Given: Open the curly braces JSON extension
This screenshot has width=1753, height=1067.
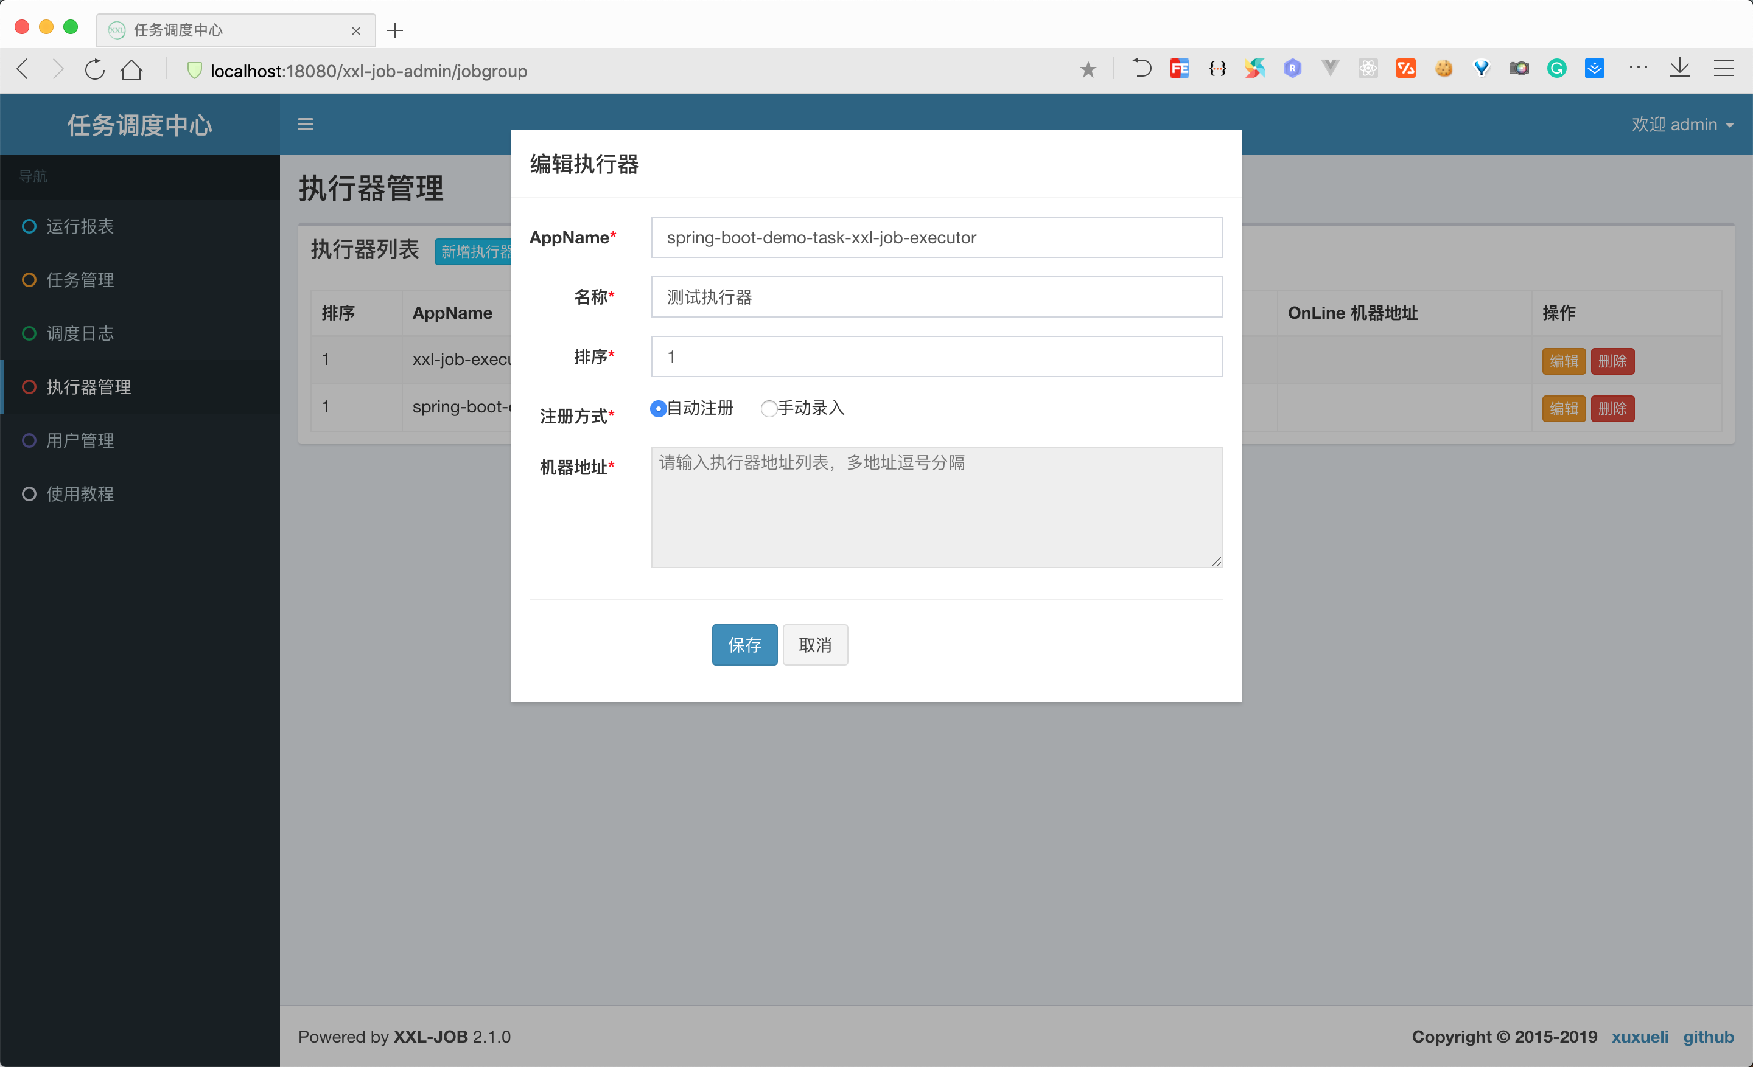Looking at the screenshot, I should click(1217, 68).
